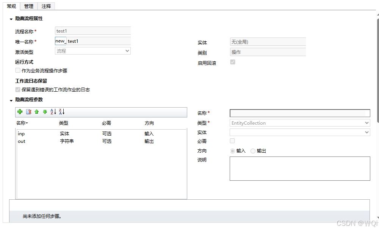The height and width of the screenshot is (230, 379).
Task: Move parameter up with green arrow
Action: (37, 112)
